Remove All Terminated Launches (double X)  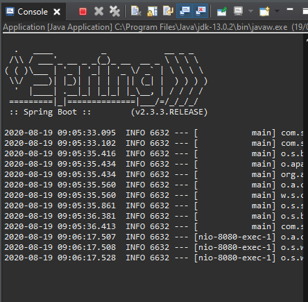point(114,11)
